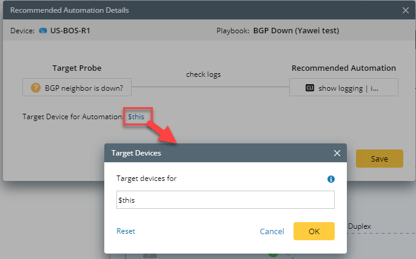Screen dimensions: 416x259
Task: Click the blue info icon in Target Devices
Action: 331,179
